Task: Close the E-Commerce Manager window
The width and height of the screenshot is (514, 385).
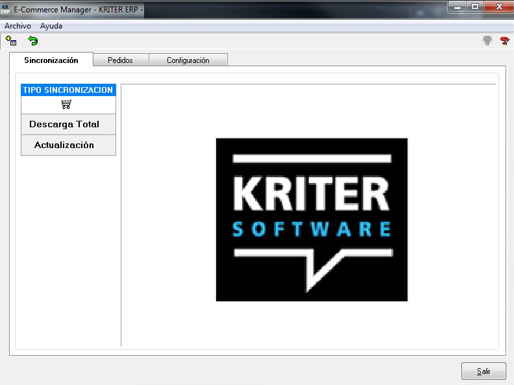Action: coord(498,7)
